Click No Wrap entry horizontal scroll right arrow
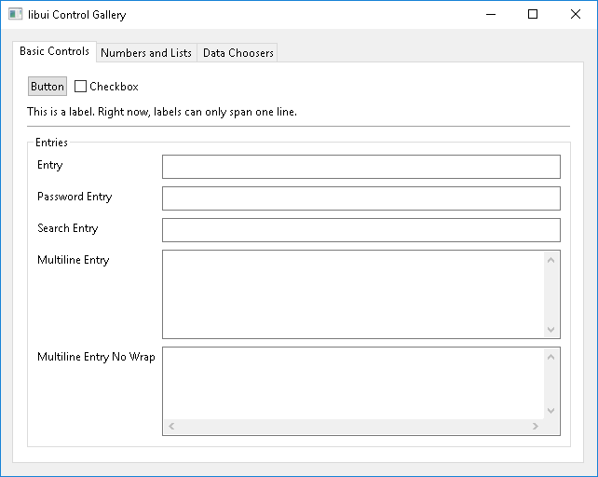This screenshot has height=477, width=598. click(x=536, y=427)
